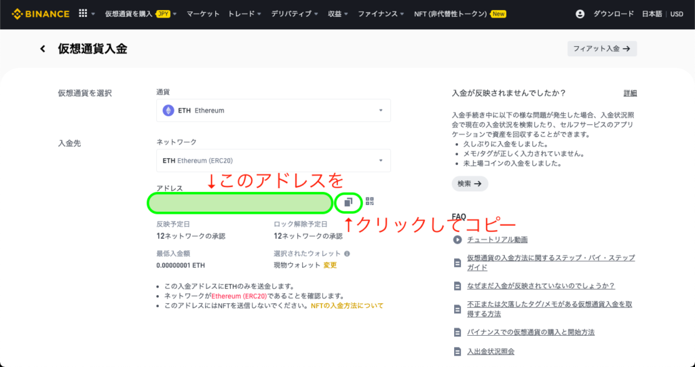Copy the deposit address with copy icon
The height and width of the screenshot is (367, 695).
pyautogui.click(x=348, y=202)
